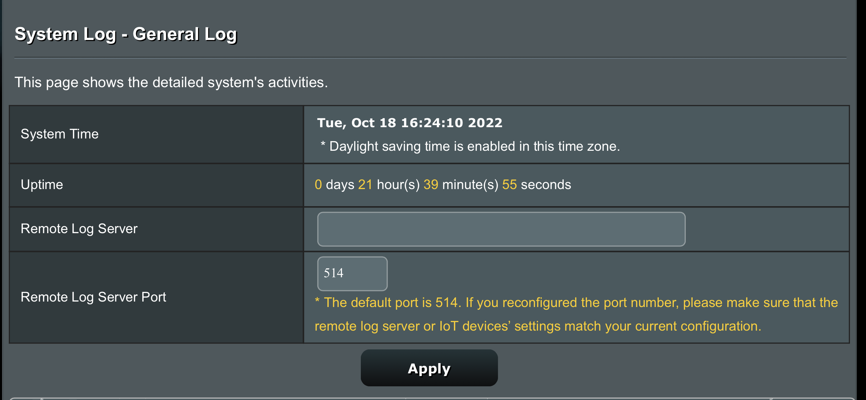This screenshot has height=400, width=866.
Task: Click the uptime minutes value 39
Action: coord(431,185)
